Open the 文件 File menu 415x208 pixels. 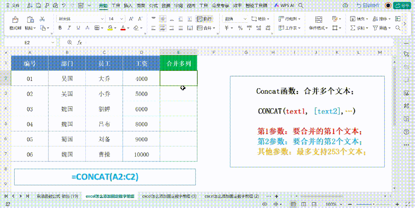tap(14, 5)
